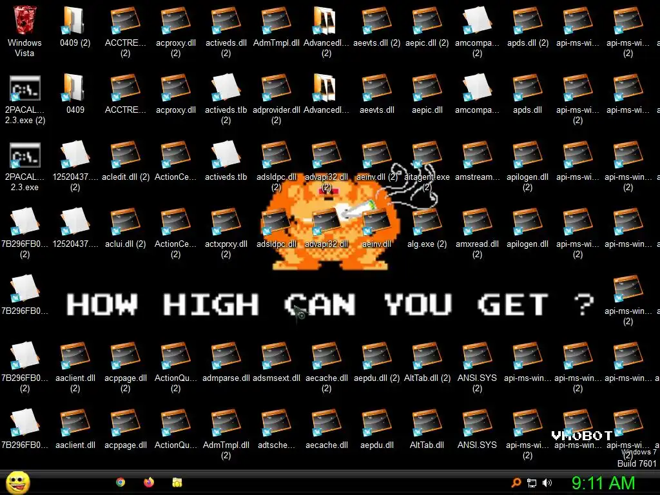Open the volume speaker tray icon
660x495 pixels.
547,483
